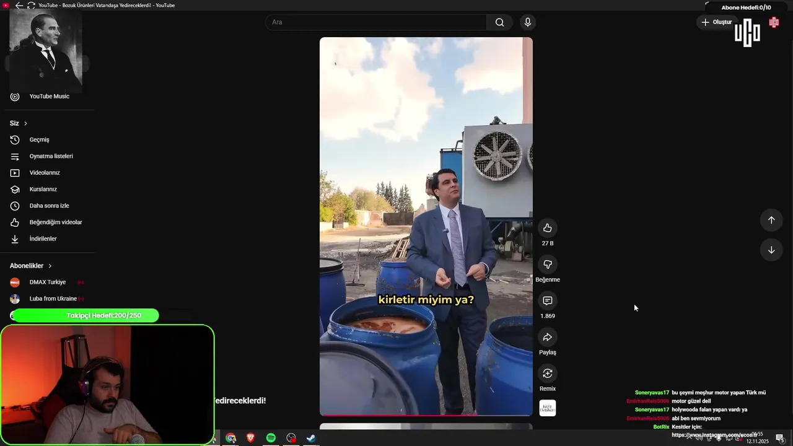Click the caption 'kirletir miyim ya?'
Viewport: 793px width, 446px height.
pyautogui.click(x=426, y=300)
